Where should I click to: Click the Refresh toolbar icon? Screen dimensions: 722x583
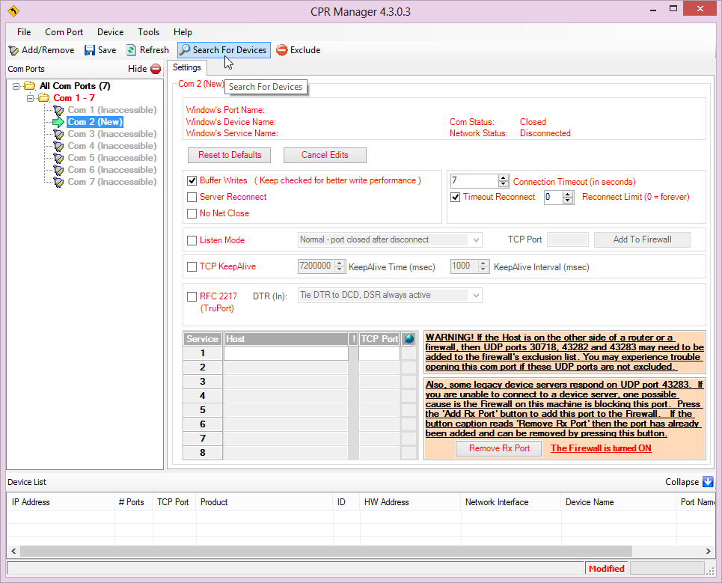[131, 50]
